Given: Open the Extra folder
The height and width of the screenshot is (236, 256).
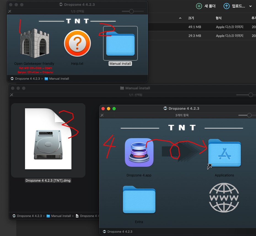Looking at the screenshot, I should coord(139,200).
